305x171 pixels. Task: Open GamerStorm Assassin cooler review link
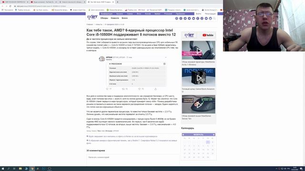[198, 90]
